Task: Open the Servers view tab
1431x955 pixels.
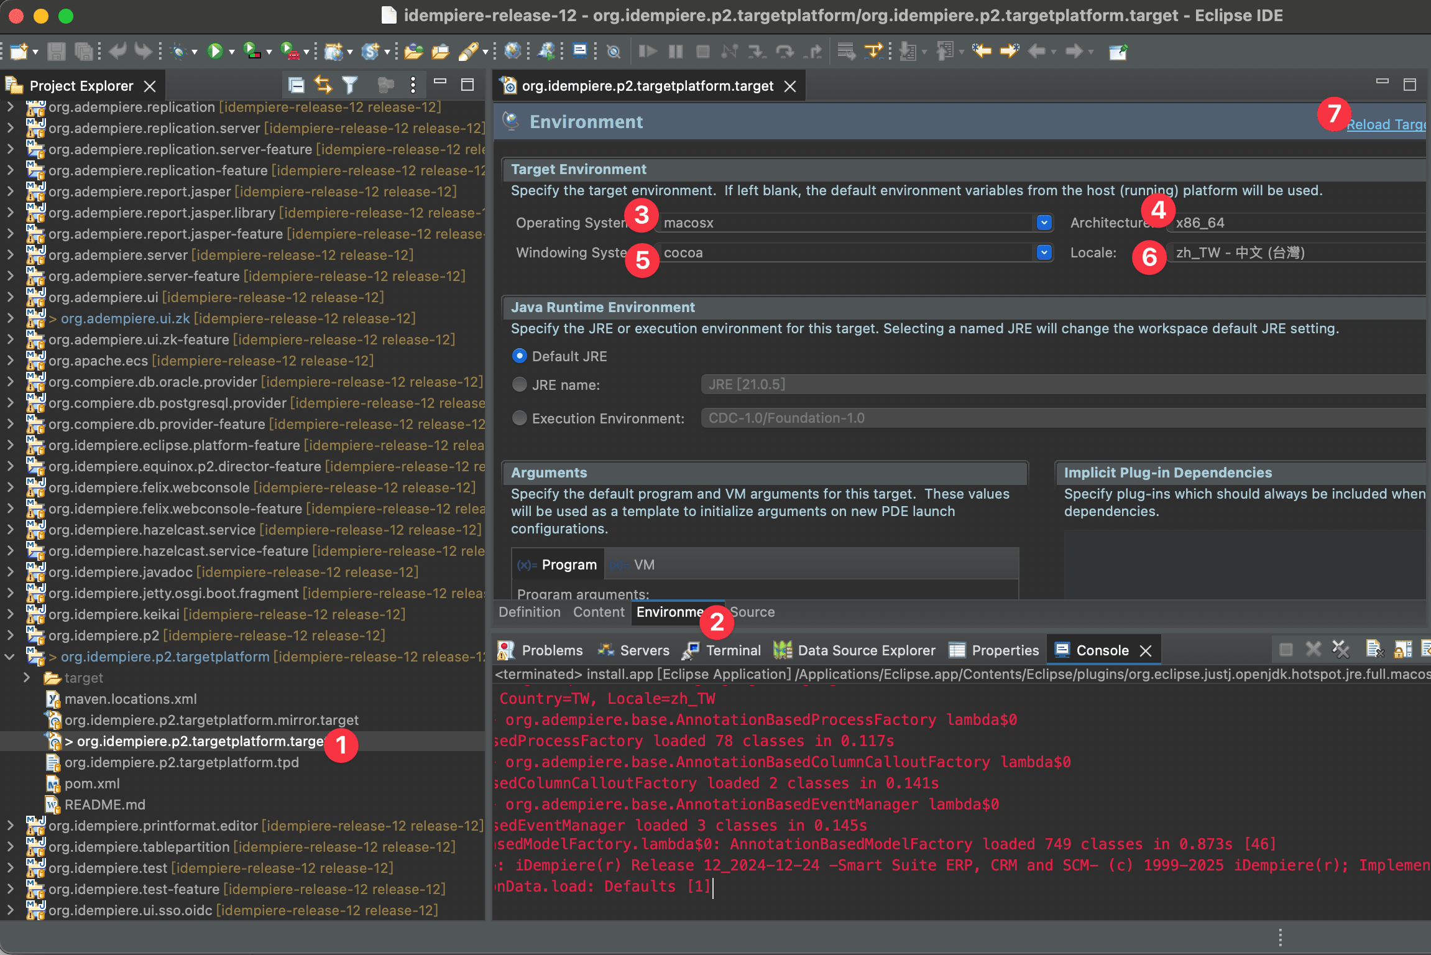Action: pyautogui.click(x=633, y=650)
